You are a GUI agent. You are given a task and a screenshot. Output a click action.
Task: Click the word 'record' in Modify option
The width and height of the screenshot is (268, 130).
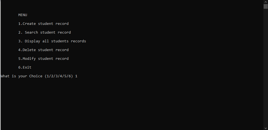click(62, 58)
